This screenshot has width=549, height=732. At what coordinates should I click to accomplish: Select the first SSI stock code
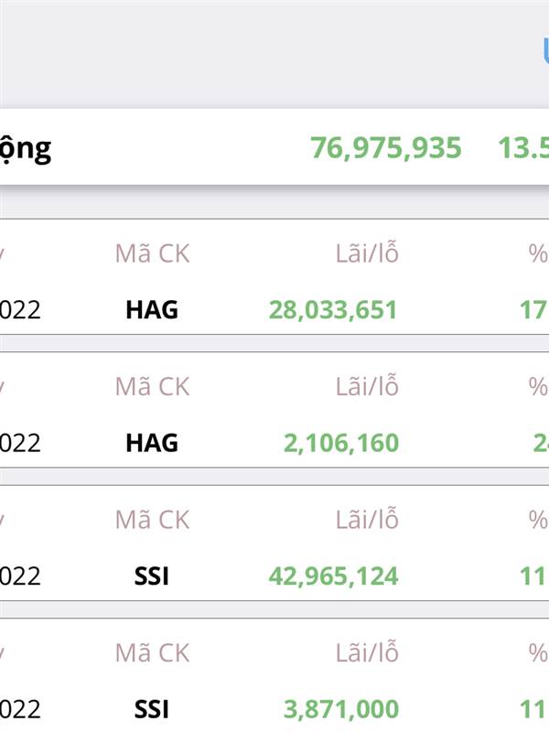tap(151, 576)
